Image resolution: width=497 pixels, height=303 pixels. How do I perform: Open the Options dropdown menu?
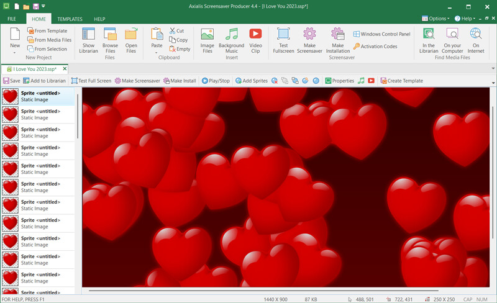tap(435, 19)
